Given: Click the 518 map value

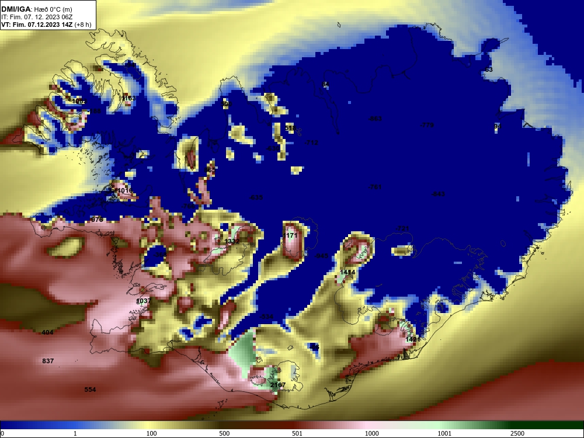Looking at the screenshot, I should 290,128.
